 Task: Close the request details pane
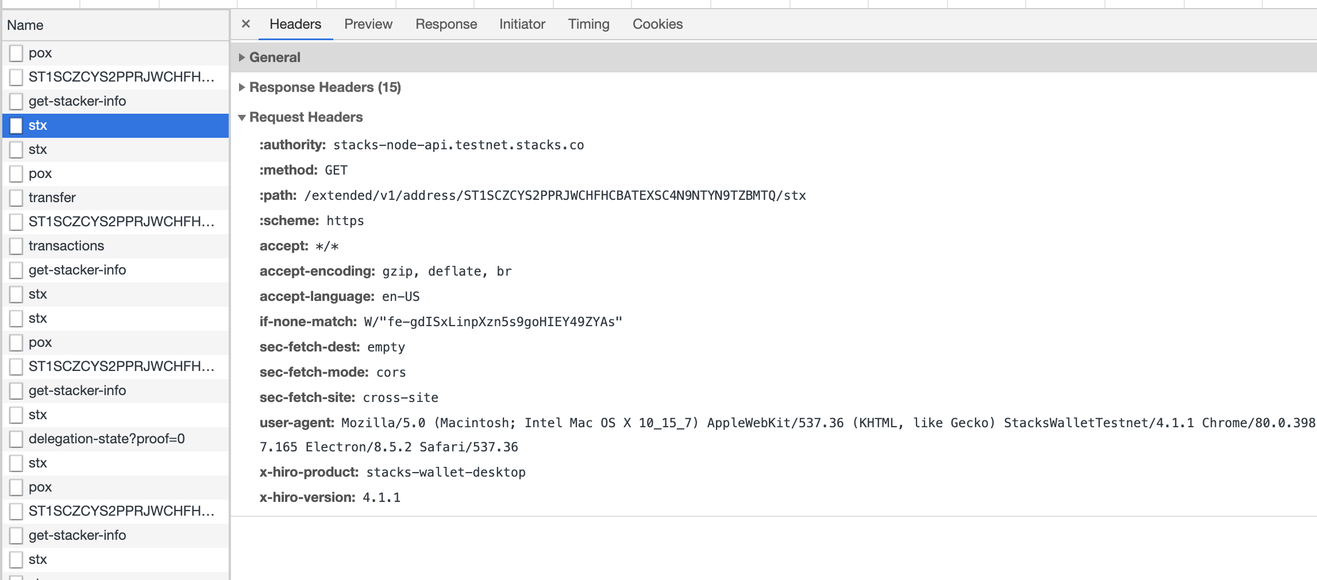click(246, 24)
